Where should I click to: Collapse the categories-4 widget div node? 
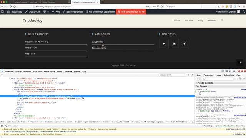click(15, 89)
